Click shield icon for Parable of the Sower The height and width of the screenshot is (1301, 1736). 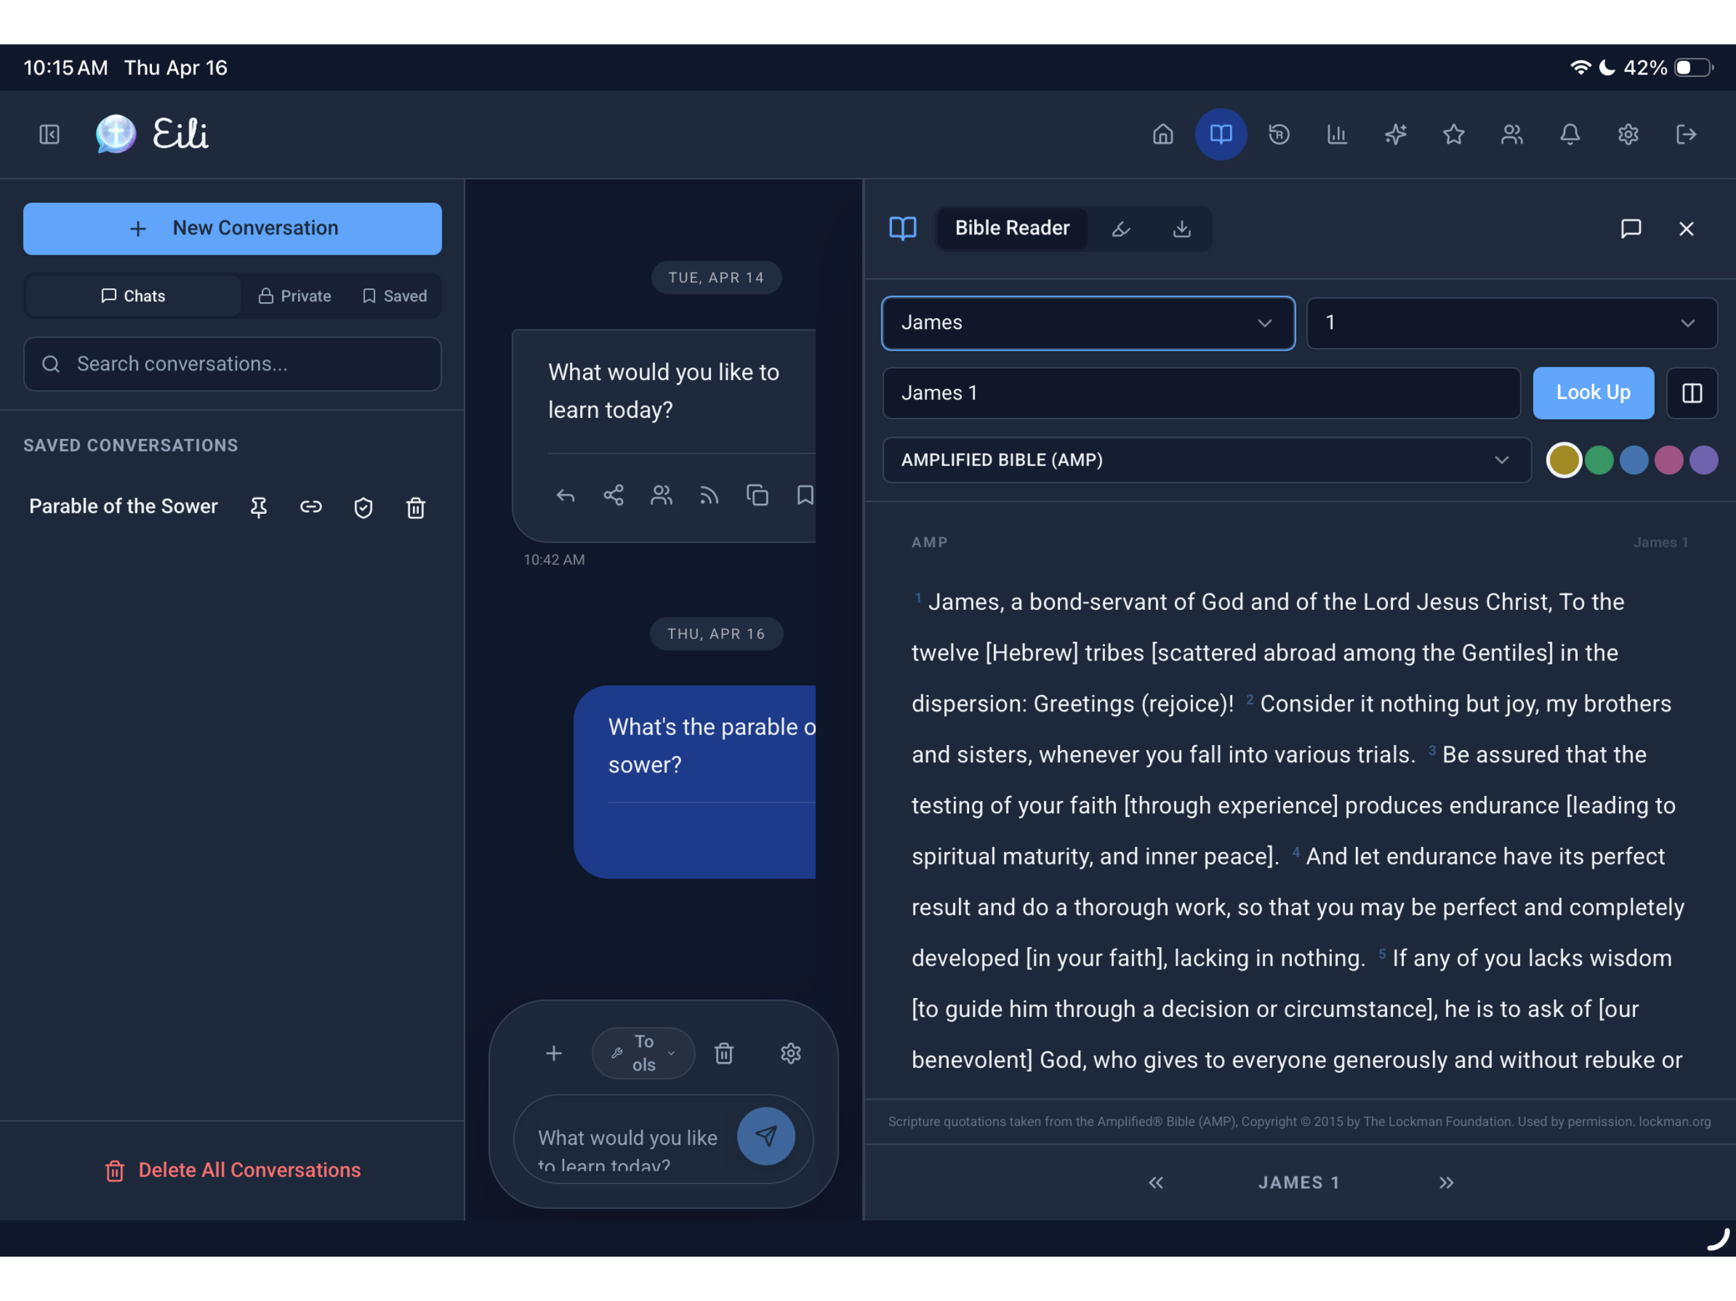363,508
